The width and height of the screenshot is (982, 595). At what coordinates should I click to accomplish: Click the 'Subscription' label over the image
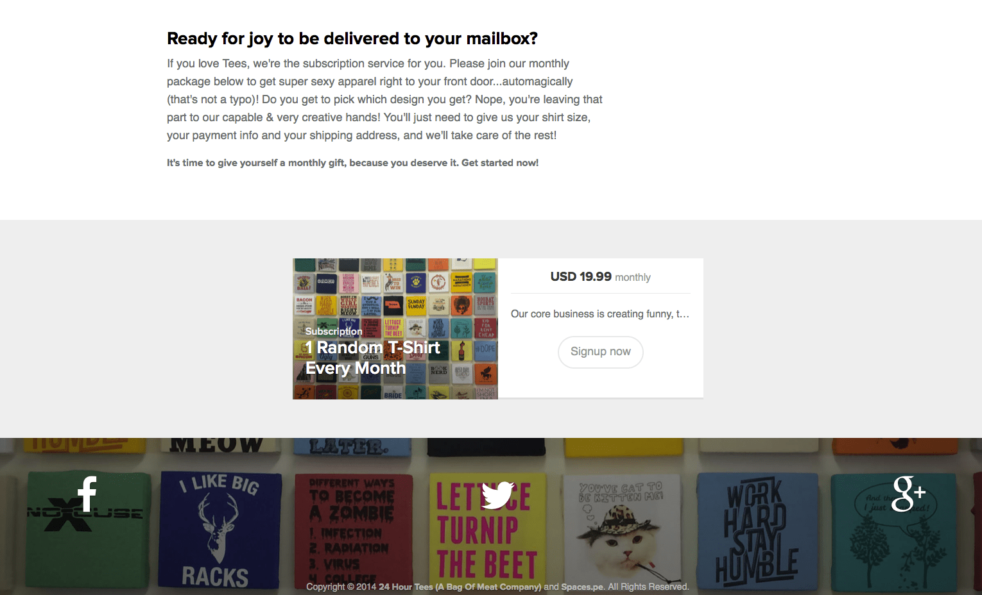334,331
